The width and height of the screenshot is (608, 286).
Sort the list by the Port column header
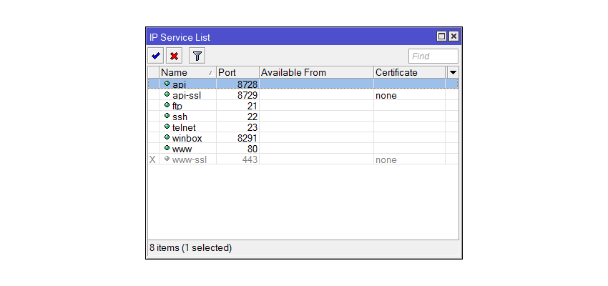tap(237, 72)
